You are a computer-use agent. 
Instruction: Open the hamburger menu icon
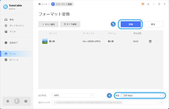148,4
